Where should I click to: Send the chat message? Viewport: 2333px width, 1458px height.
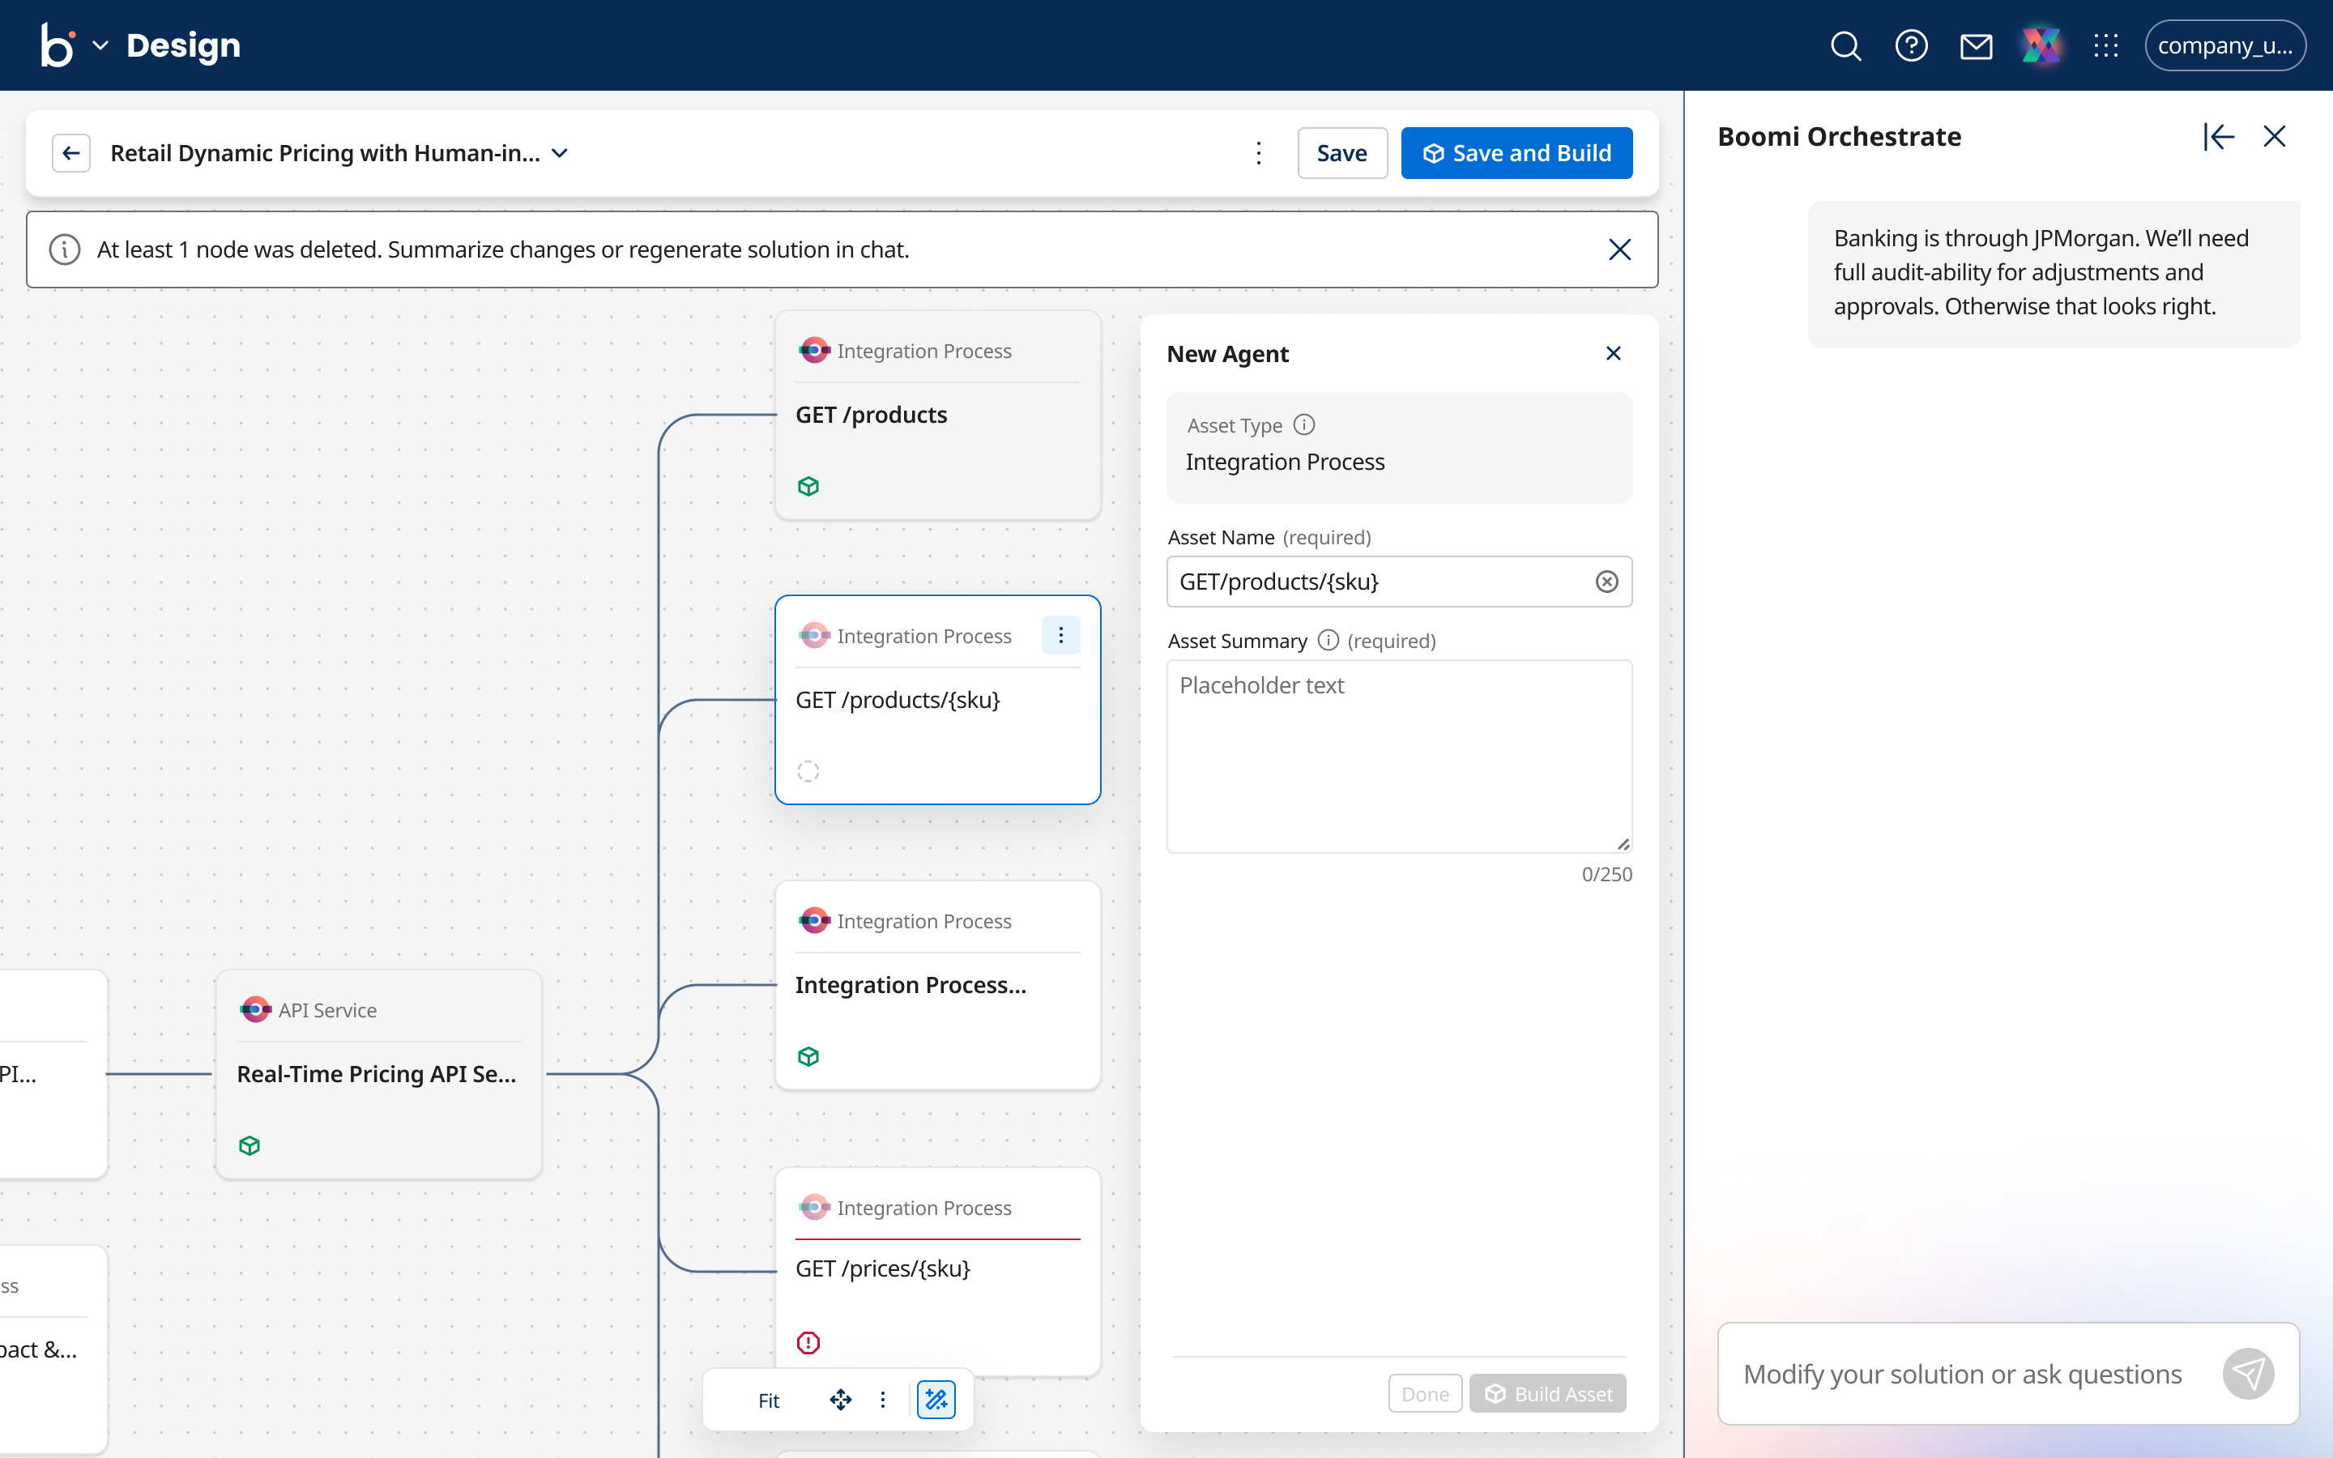click(2248, 1374)
